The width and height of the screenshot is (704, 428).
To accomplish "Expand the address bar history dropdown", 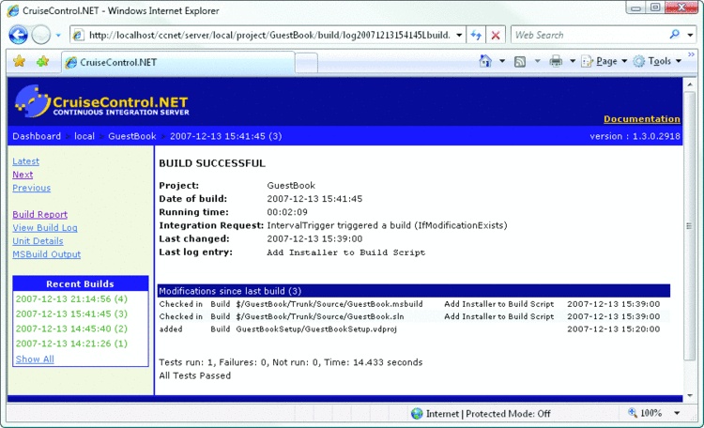I will [459, 35].
